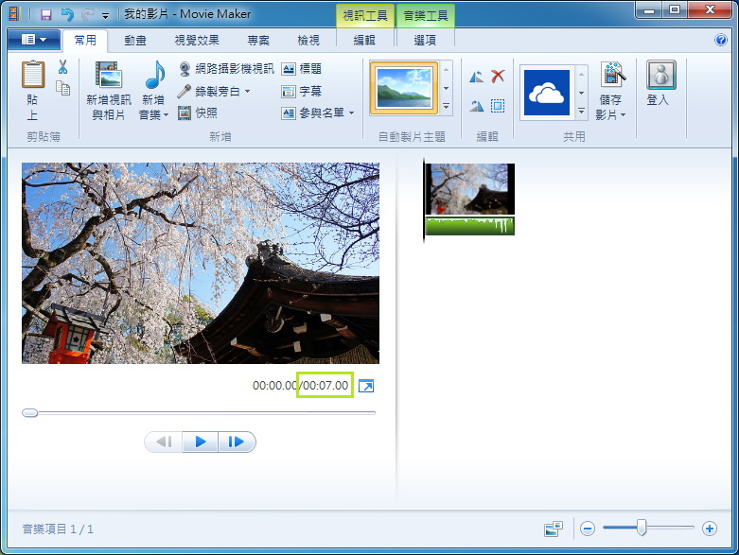Undo last action in title bar
Viewport: 739px width, 555px height.
click(x=67, y=15)
